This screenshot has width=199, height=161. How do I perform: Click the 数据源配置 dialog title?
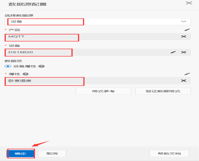tap(28, 4)
